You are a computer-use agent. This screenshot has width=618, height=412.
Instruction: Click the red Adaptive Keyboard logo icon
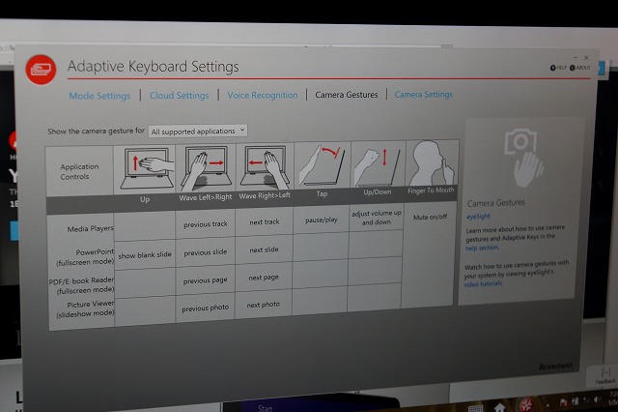[x=41, y=70]
